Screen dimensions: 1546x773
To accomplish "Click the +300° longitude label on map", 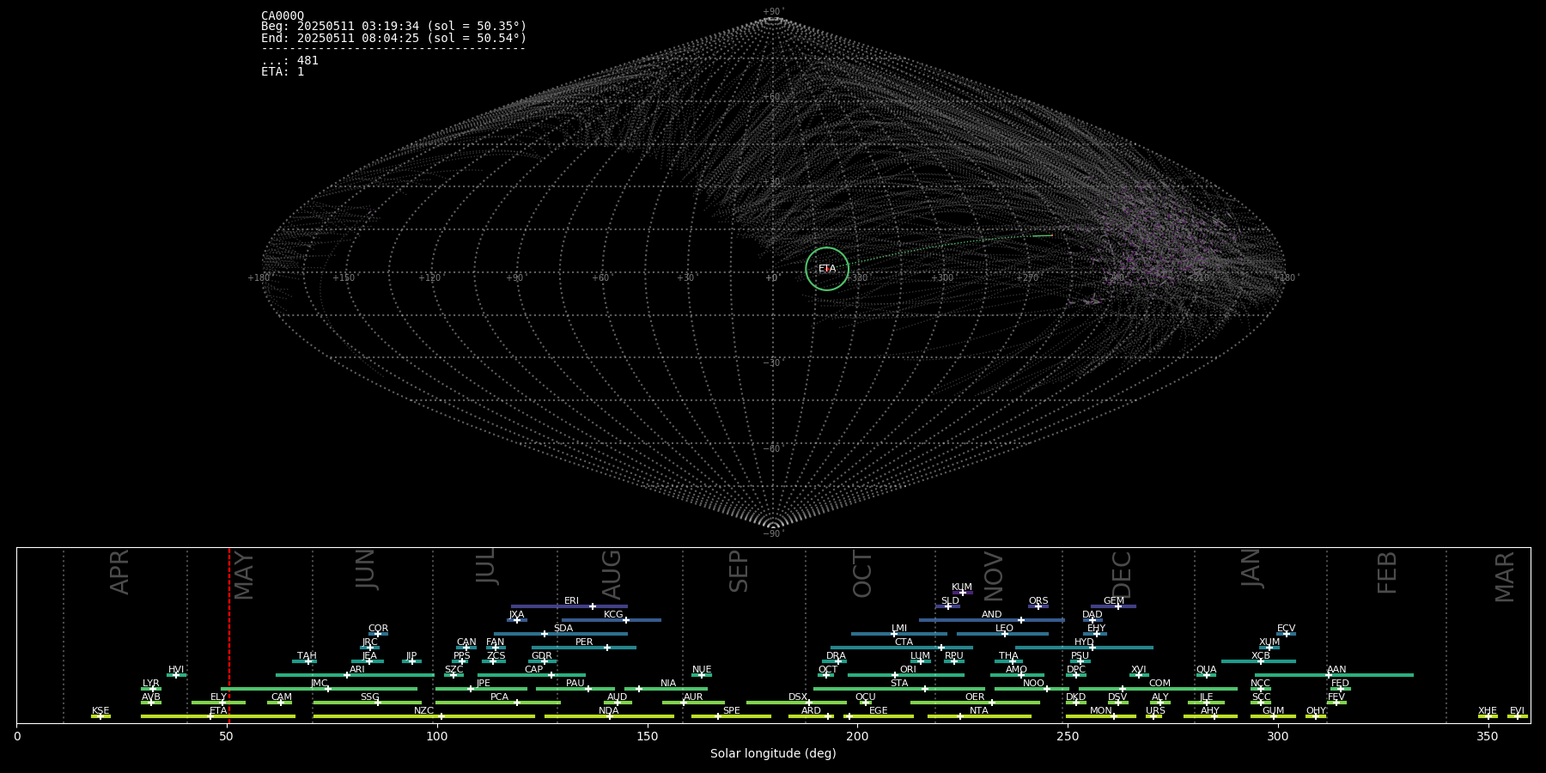I will click(x=943, y=277).
